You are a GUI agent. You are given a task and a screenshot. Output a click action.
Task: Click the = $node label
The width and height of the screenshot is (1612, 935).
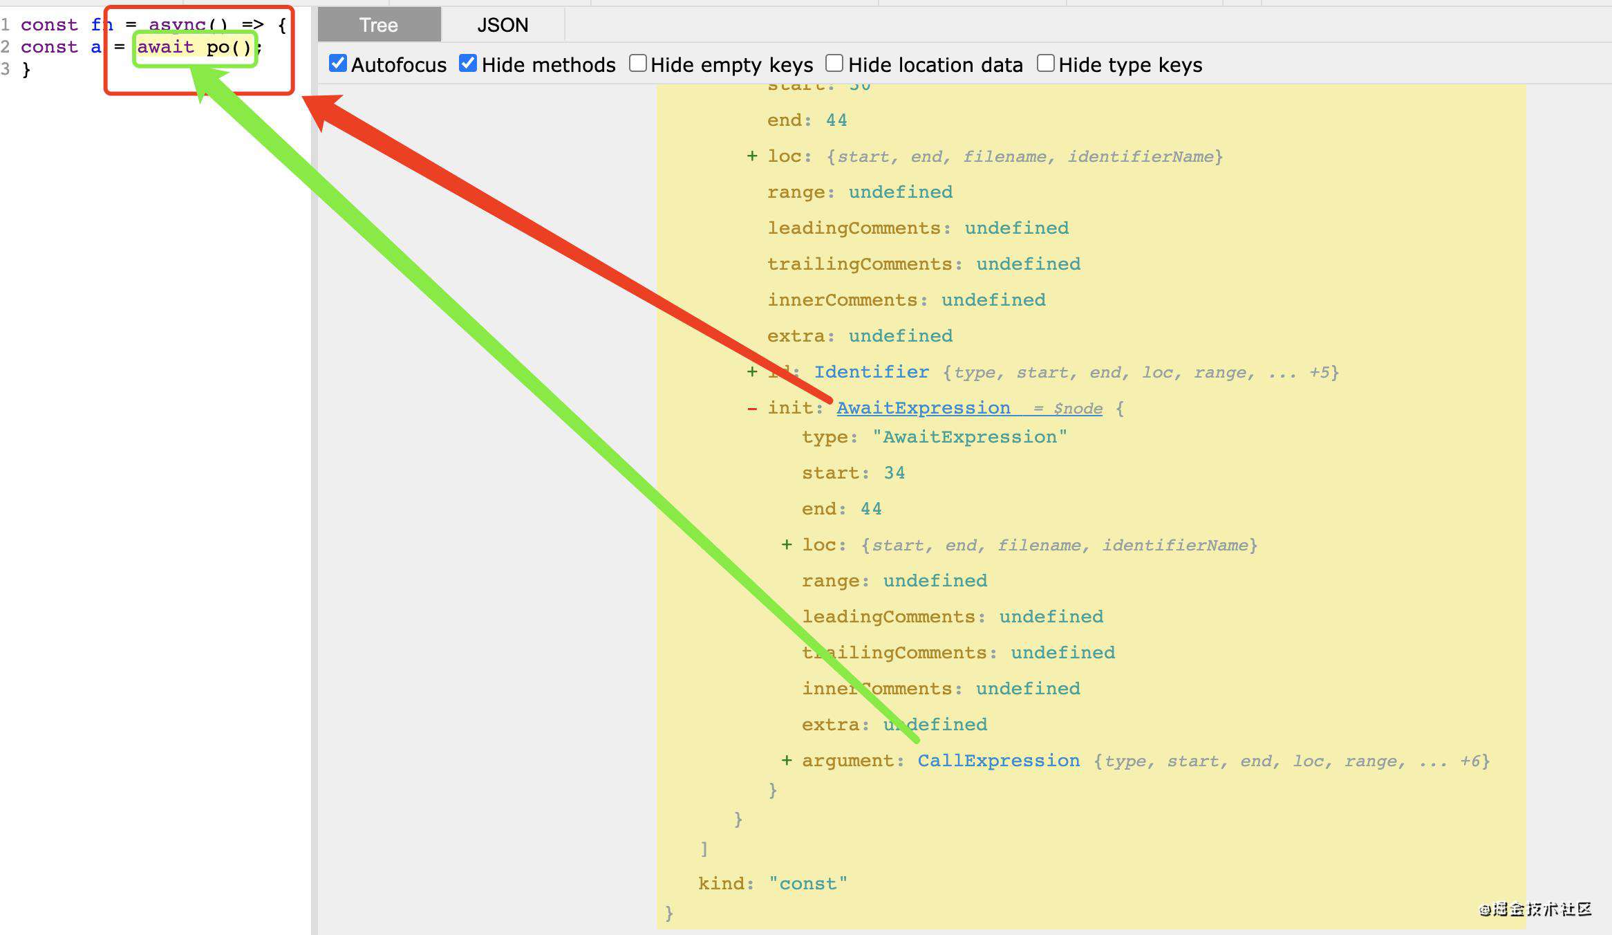(1068, 409)
